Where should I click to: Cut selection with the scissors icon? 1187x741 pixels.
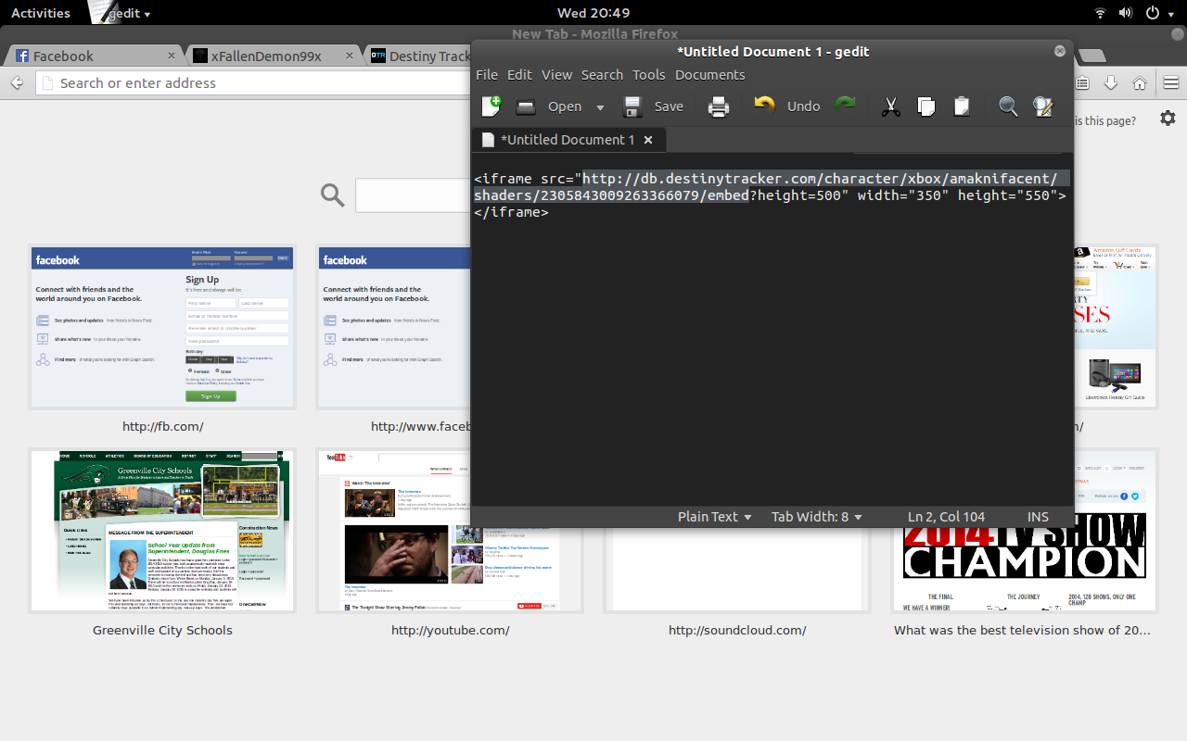click(x=891, y=107)
